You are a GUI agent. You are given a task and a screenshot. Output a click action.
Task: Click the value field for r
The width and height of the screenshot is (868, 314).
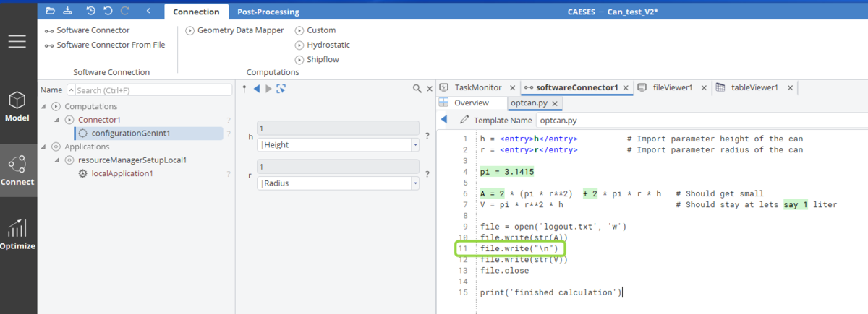click(338, 166)
